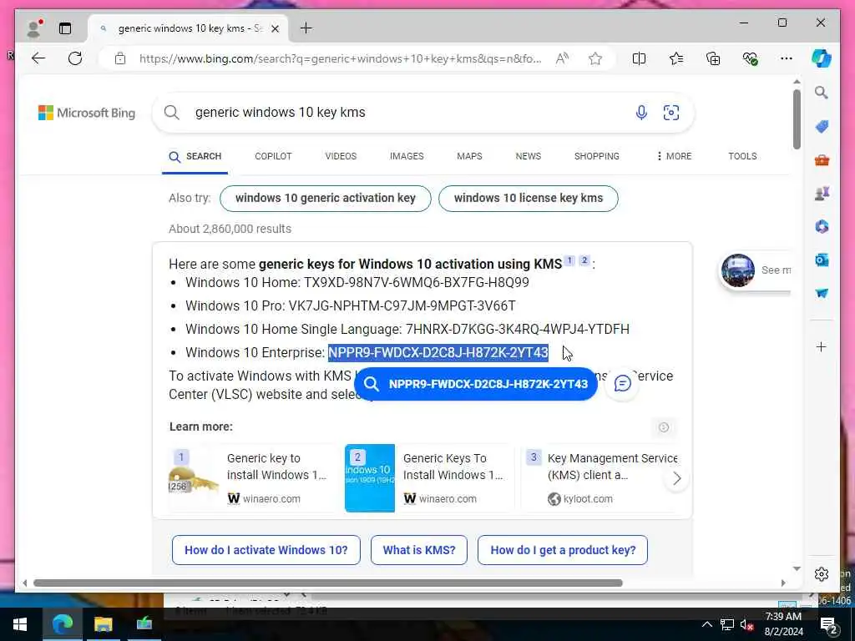
Task: Open split screen view
Action: (639, 58)
